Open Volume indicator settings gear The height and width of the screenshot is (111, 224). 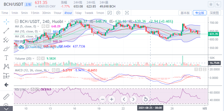tap(38, 58)
